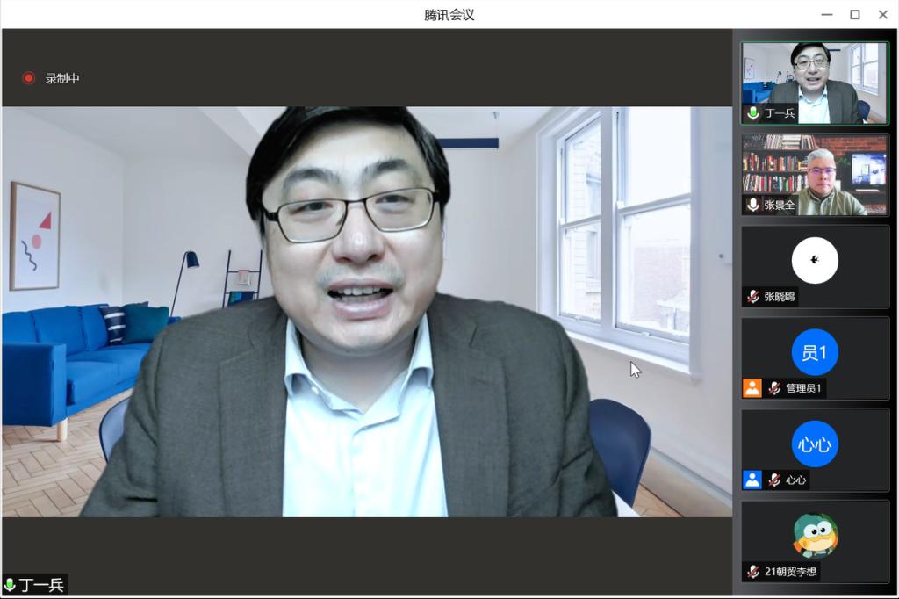Click the green microphone icon beside the bottom-left 丁一兵 label
Image resolution: width=899 pixels, height=599 pixels.
10,585
